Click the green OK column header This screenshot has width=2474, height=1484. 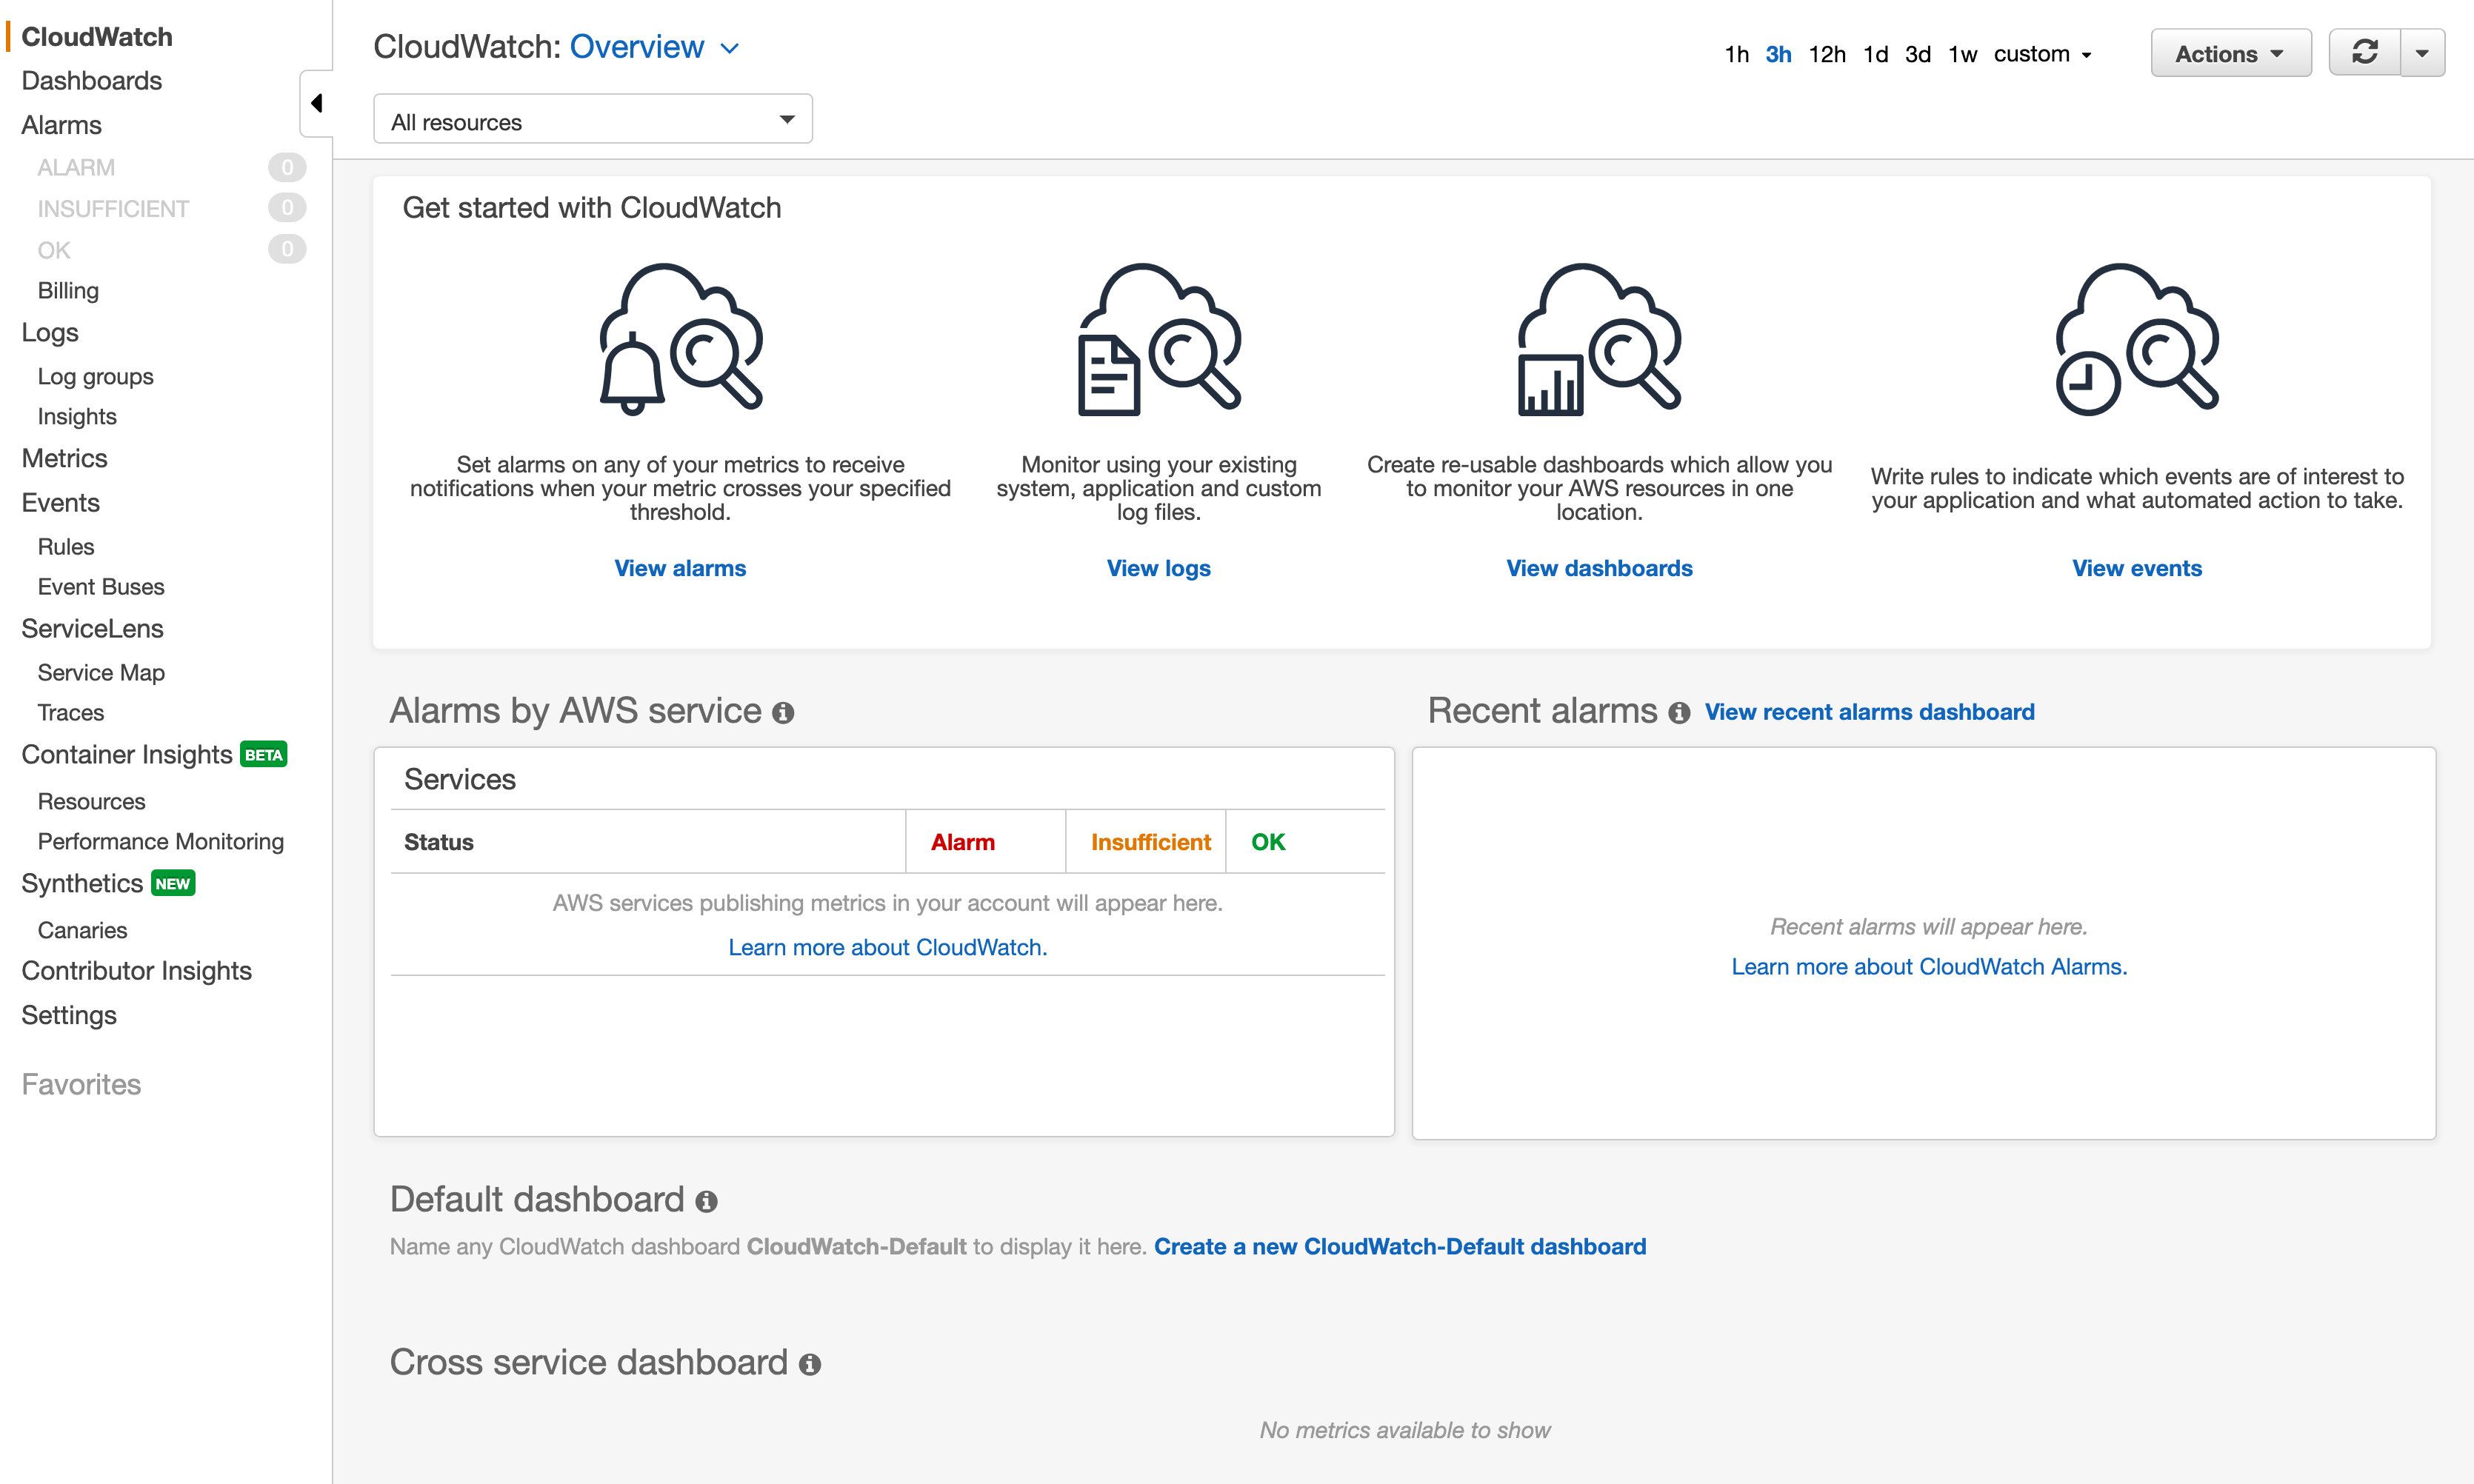1268,843
